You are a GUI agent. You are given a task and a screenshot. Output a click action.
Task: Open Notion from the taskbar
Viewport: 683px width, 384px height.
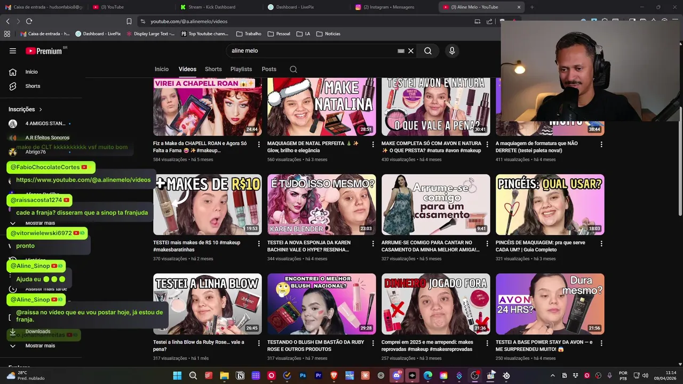click(240, 375)
